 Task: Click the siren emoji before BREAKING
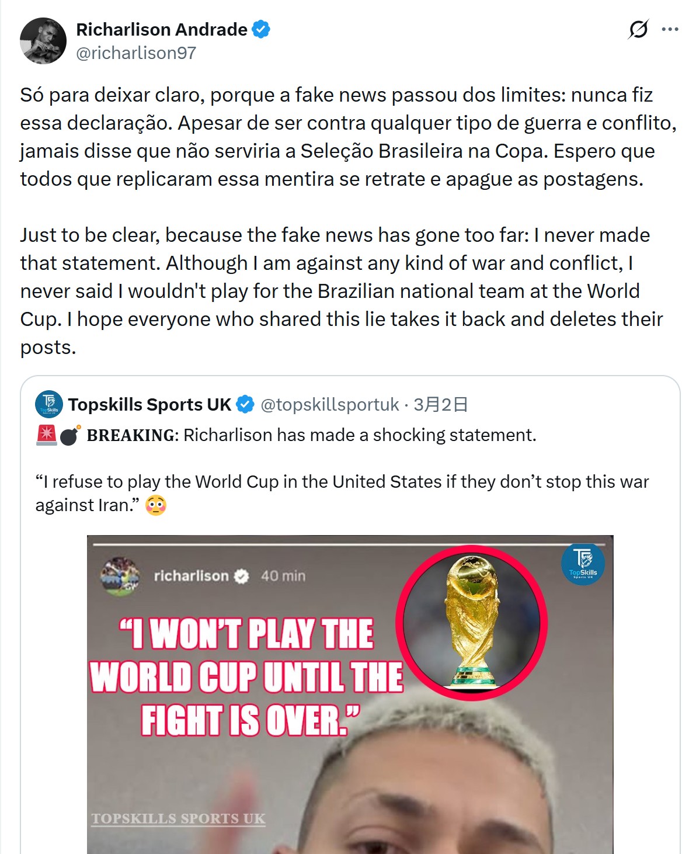[x=46, y=435]
